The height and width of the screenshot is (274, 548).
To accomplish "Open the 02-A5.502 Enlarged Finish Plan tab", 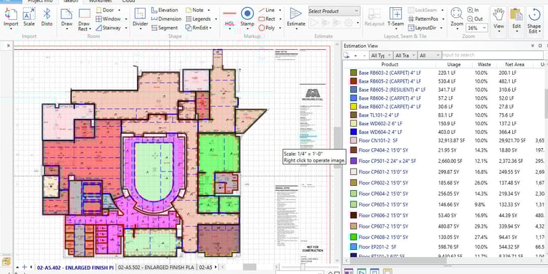I will 156,268.
